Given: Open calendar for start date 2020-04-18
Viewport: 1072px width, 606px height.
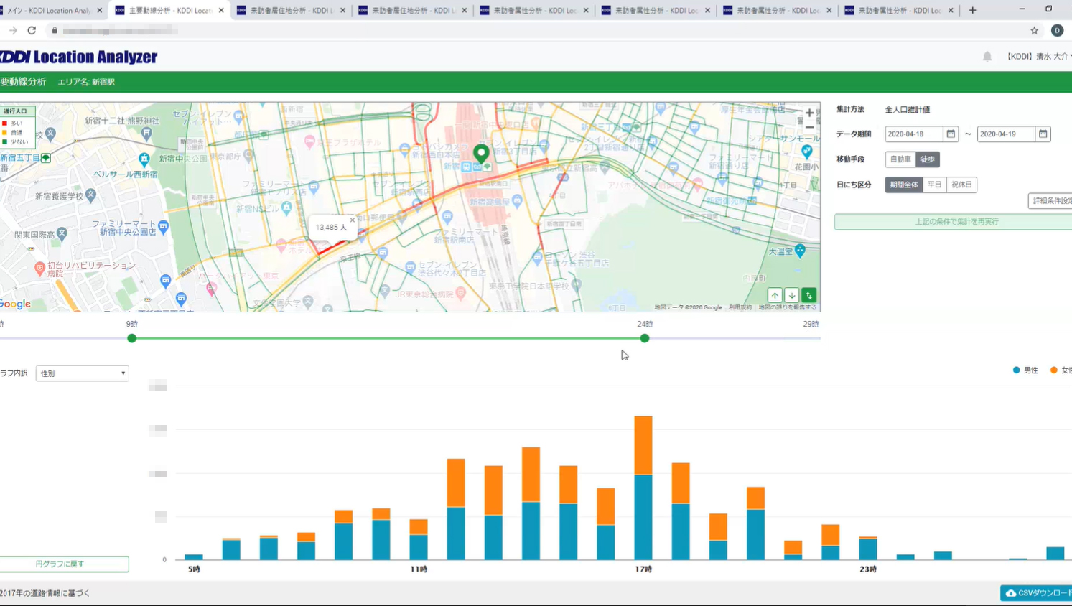Looking at the screenshot, I should pyautogui.click(x=951, y=134).
